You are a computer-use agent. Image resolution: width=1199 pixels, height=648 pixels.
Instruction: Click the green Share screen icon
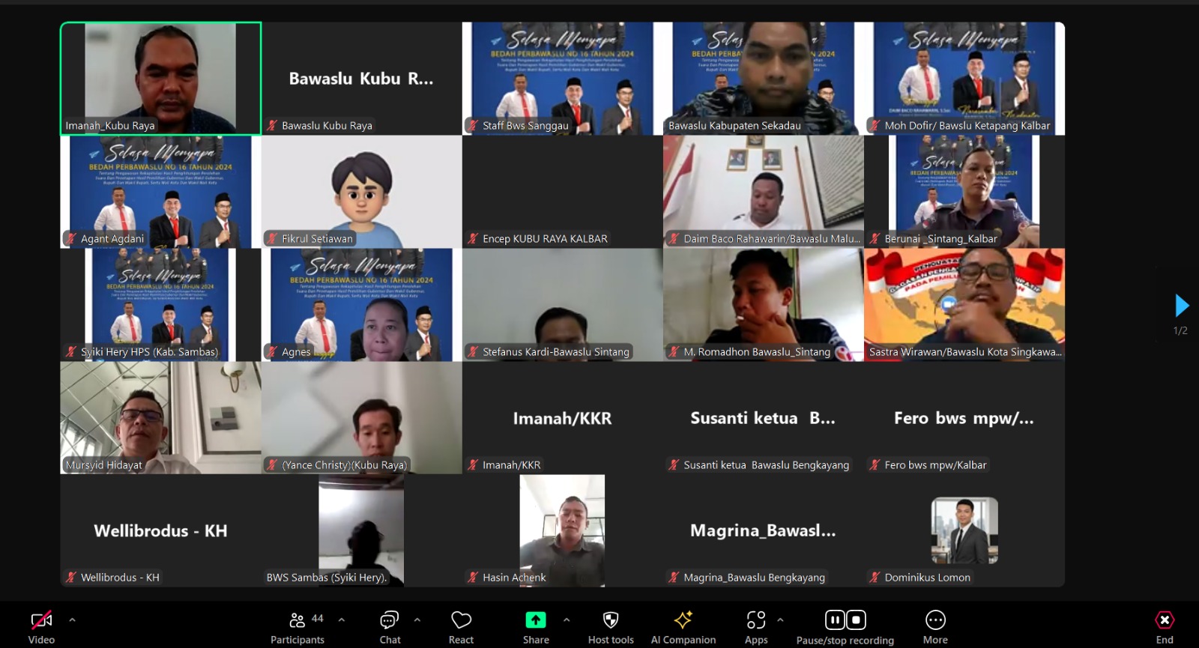536,620
